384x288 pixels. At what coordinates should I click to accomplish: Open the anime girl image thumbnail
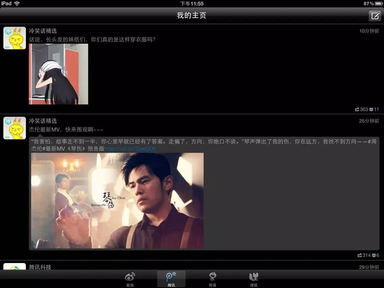58,74
